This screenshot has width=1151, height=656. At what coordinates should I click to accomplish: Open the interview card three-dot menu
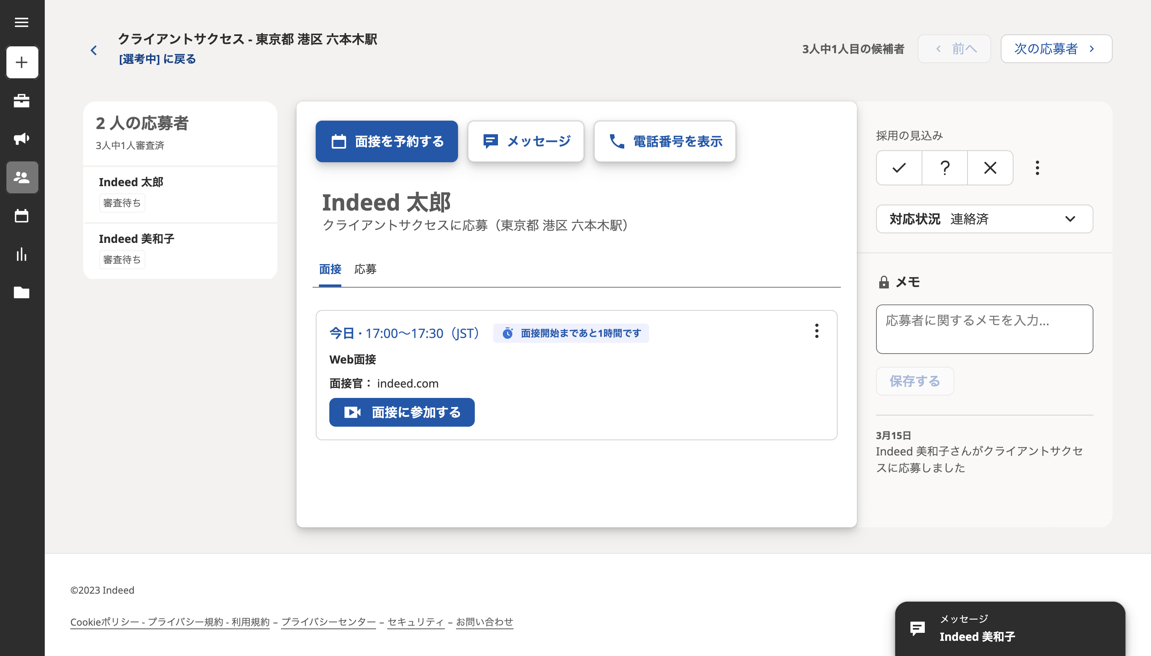pyautogui.click(x=816, y=331)
